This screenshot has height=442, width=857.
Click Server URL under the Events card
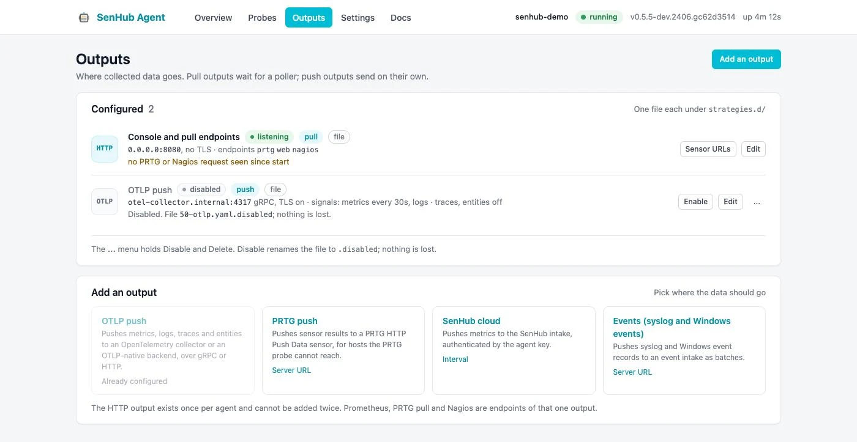click(632, 372)
